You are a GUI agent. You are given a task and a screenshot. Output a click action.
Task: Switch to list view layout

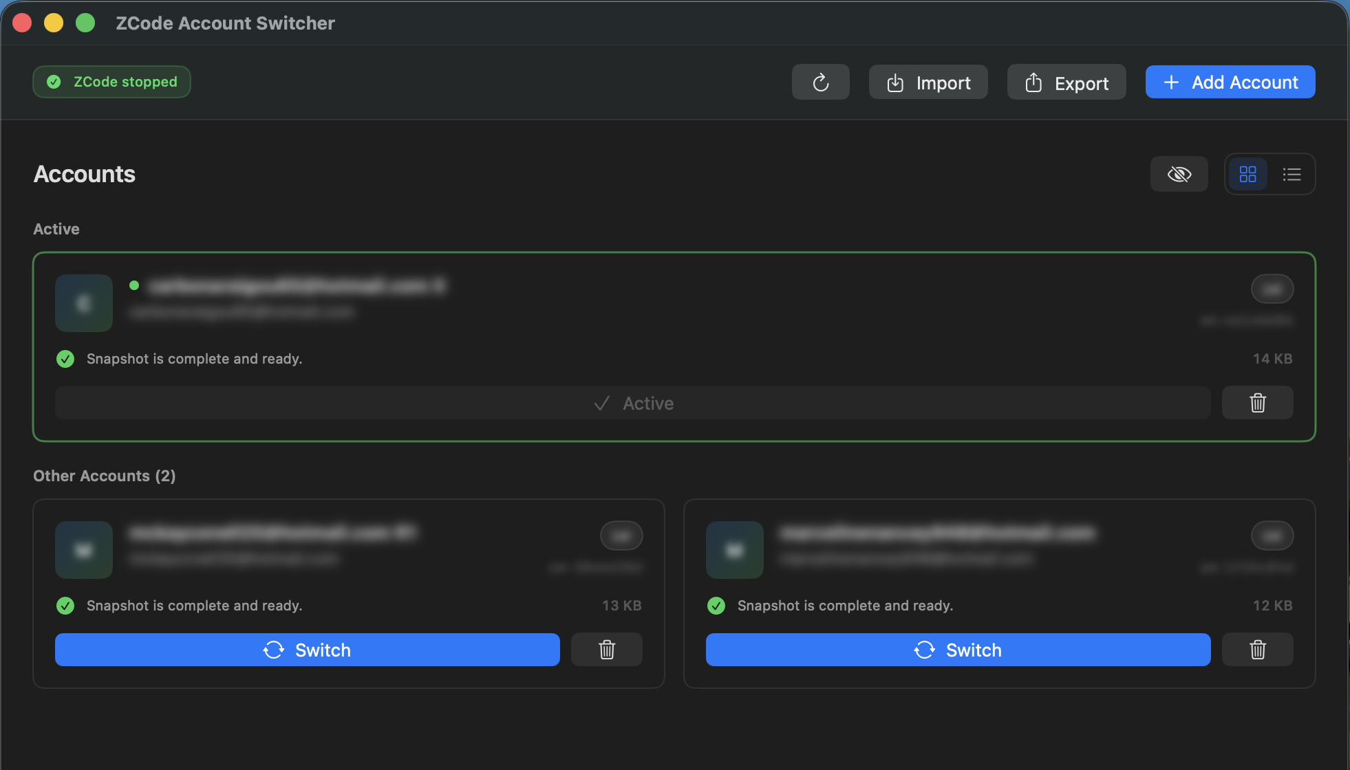coord(1292,174)
